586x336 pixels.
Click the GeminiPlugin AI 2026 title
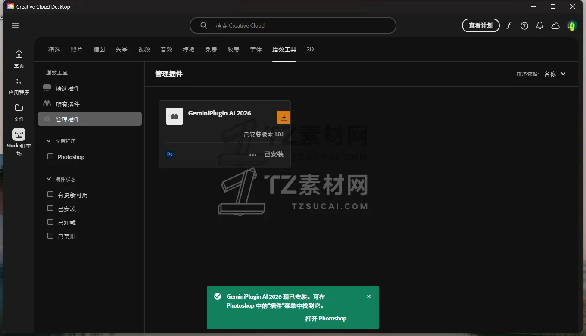[x=220, y=113]
